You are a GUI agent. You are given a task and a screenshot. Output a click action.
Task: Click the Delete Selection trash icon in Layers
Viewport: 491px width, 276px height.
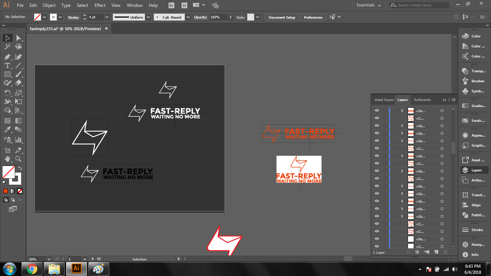[x=446, y=252]
